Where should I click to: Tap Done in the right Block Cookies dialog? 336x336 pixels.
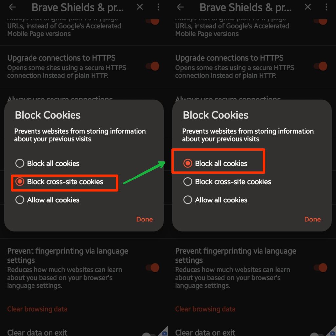tap(312, 219)
